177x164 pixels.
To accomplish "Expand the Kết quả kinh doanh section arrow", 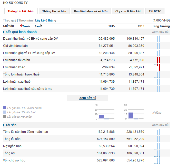I will tap(4, 32).
